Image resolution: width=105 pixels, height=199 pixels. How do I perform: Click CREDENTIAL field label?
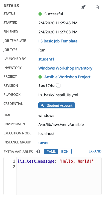[13, 104]
